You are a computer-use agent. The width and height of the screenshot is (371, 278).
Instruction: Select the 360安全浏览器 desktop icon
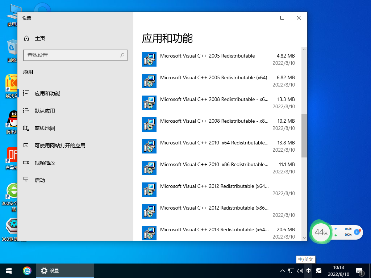[9, 197]
